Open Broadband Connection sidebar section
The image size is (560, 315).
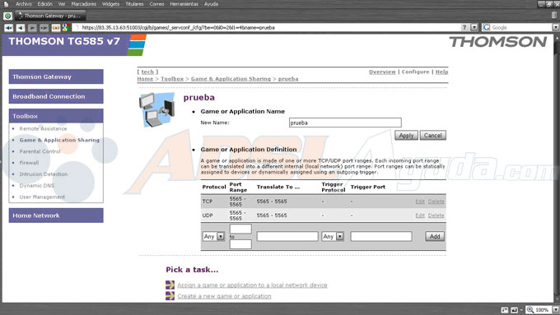pos(56,96)
